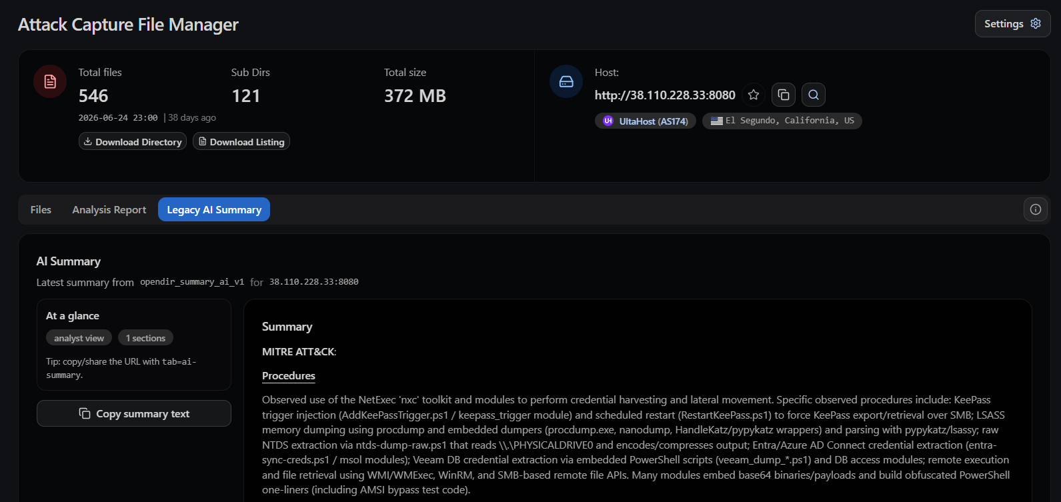1061x502 pixels.
Task: Click the Sub Dirs value 121
Action: (x=245, y=96)
